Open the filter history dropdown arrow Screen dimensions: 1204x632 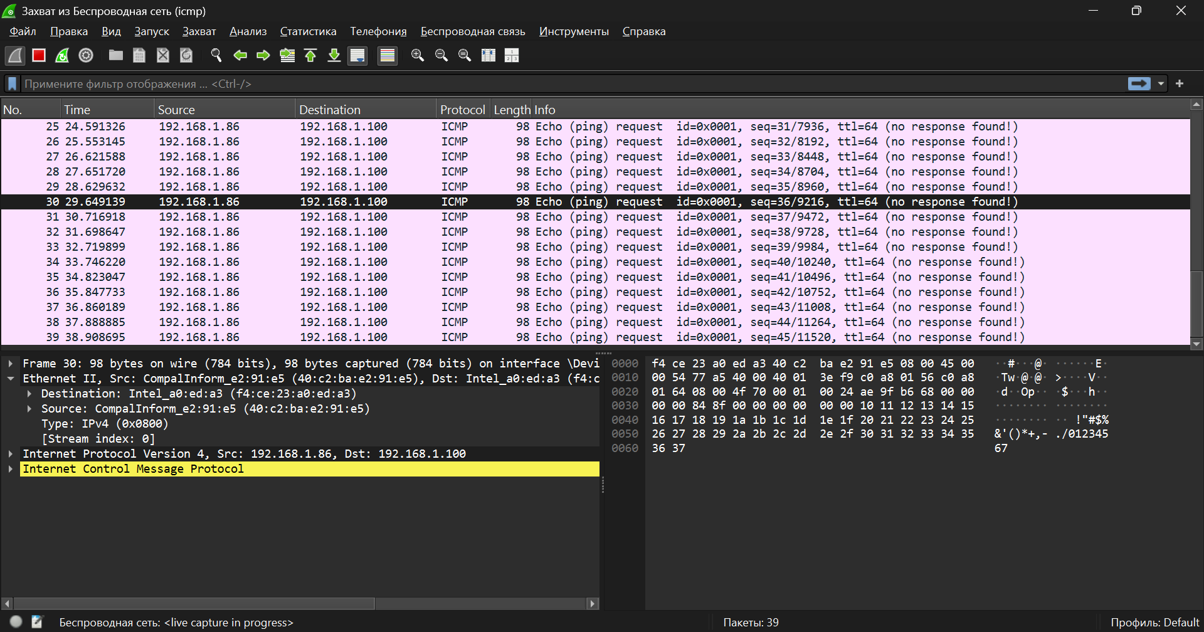pyautogui.click(x=1161, y=84)
